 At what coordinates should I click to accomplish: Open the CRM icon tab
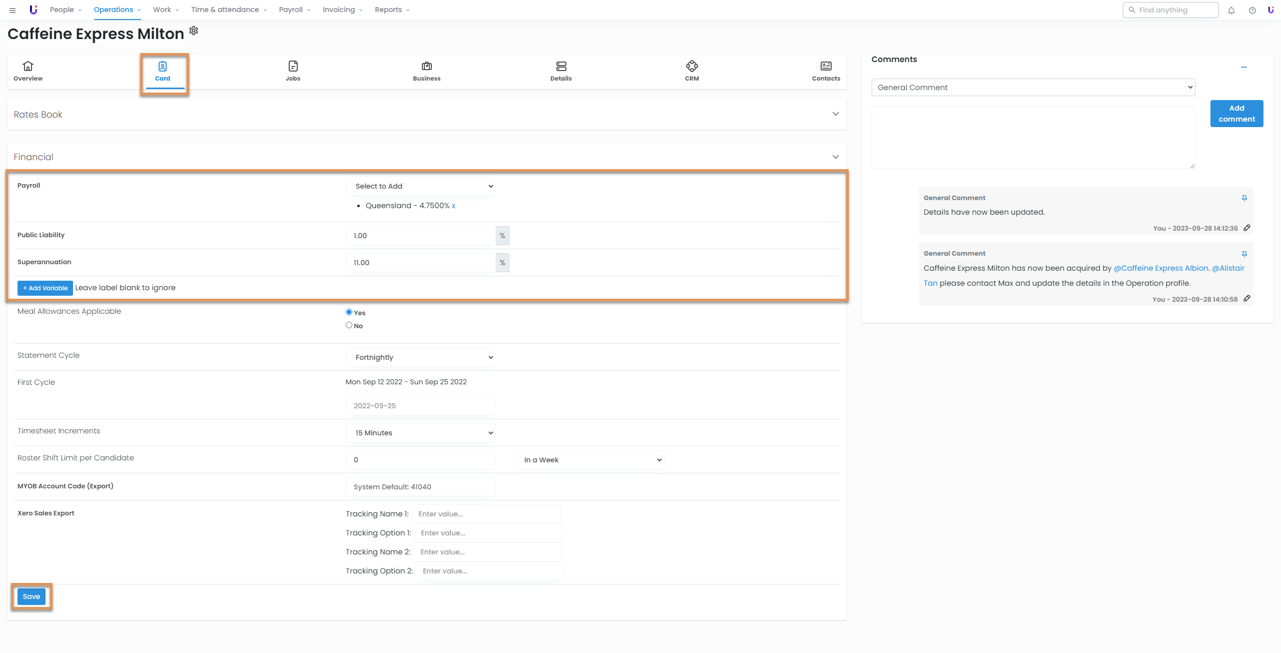coord(692,71)
